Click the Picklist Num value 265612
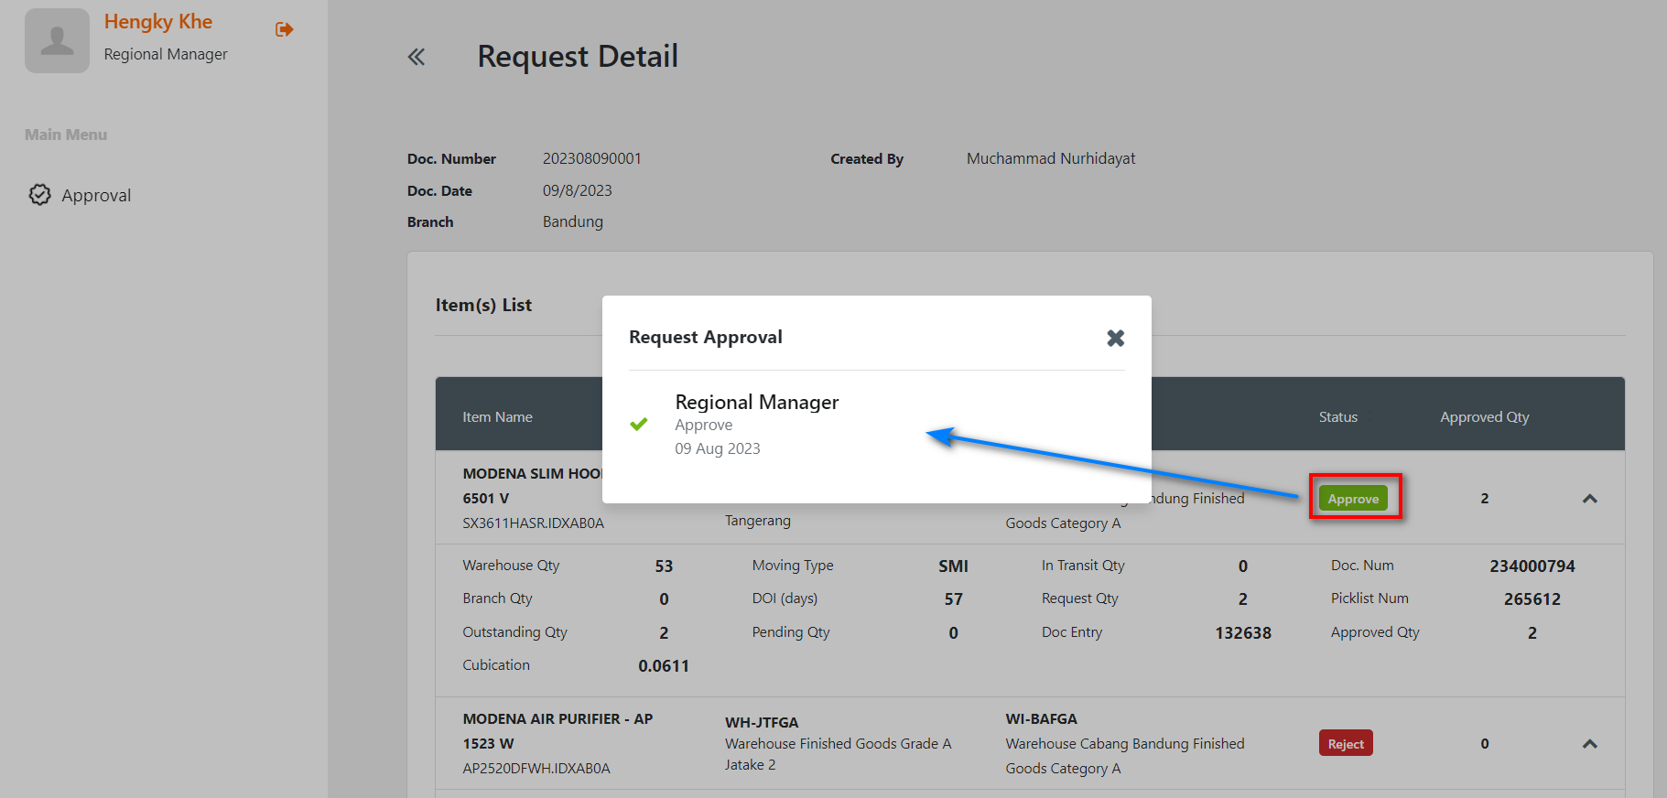The image size is (1667, 798). [x=1532, y=599]
